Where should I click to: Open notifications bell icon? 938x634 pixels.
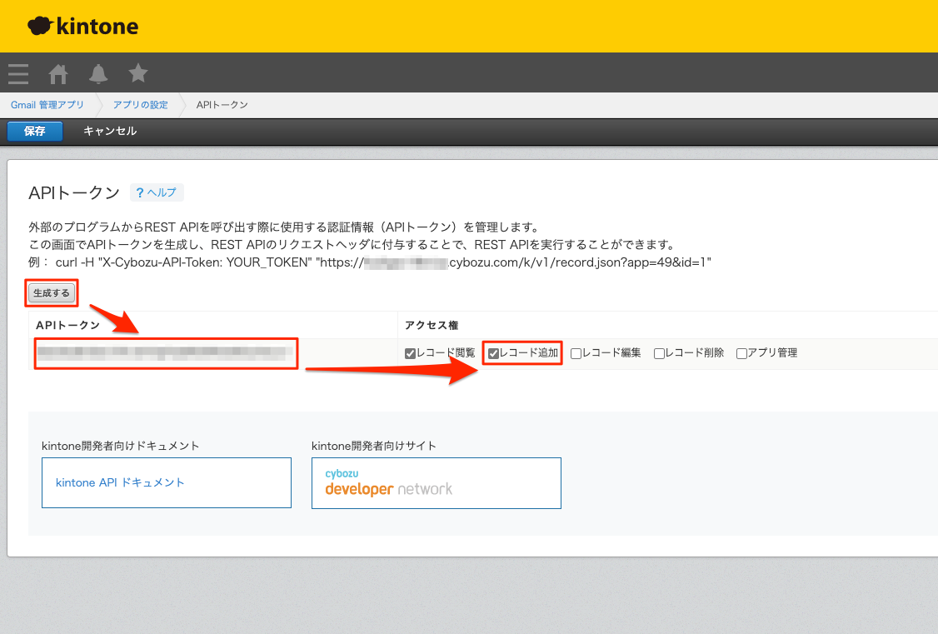point(98,73)
